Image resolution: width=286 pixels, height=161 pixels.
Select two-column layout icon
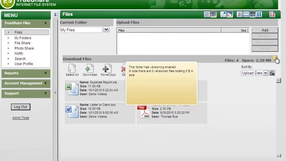[259, 14]
